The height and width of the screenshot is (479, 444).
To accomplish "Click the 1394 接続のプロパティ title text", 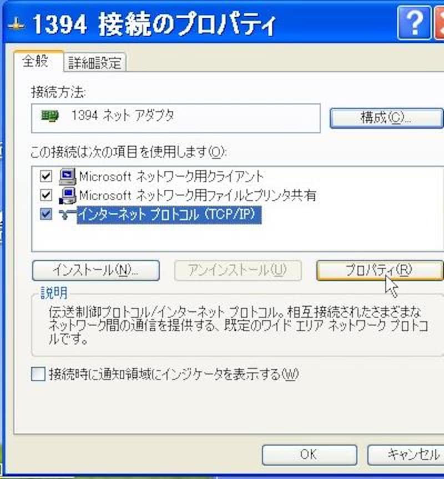I will 154,24.
